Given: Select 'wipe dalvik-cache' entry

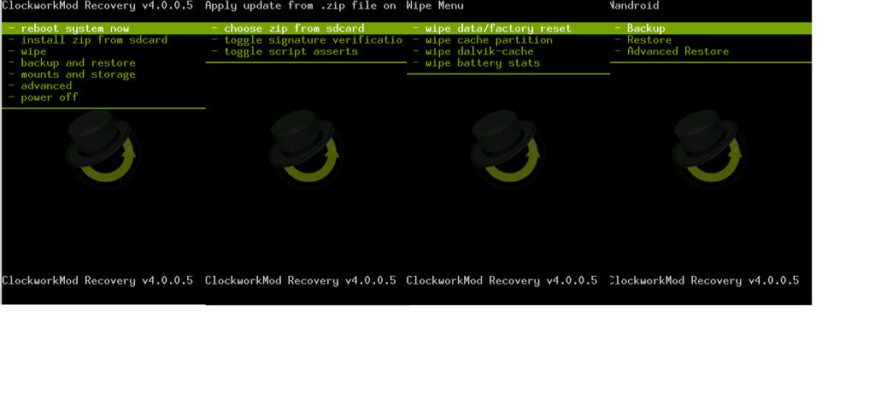Looking at the screenshot, I should tap(479, 51).
